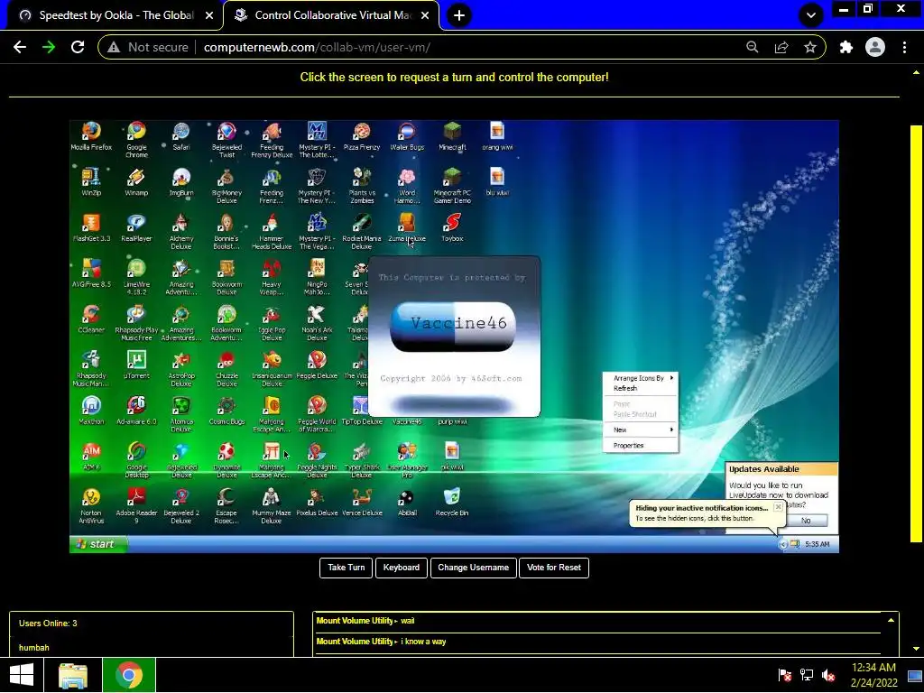Click the muted volume tray icon
Screen dimensions: 924x693
pos(828,675)
